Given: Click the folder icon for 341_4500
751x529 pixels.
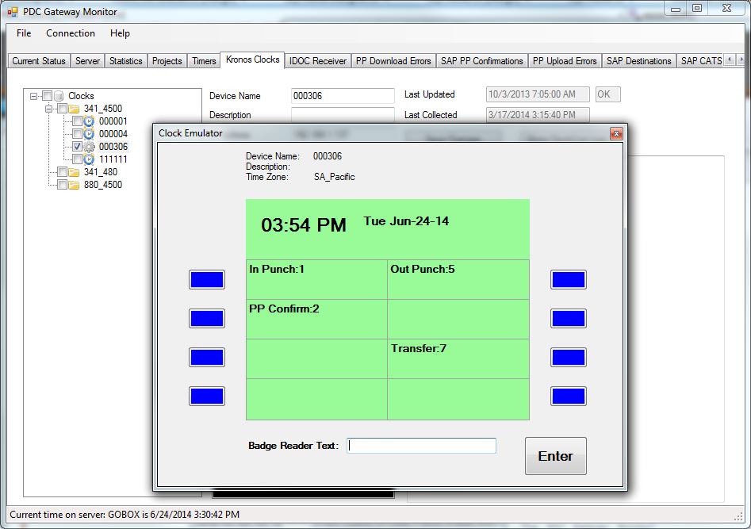Looking at the screenshot, I should click(74, 109).
